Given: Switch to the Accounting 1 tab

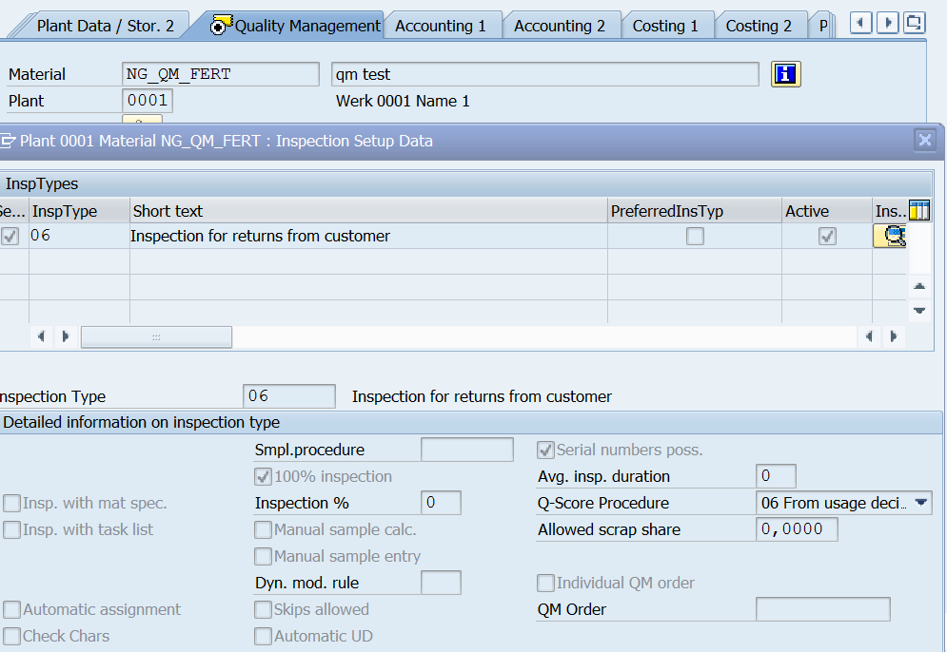Looking at the screenshot, I should 442,27.
